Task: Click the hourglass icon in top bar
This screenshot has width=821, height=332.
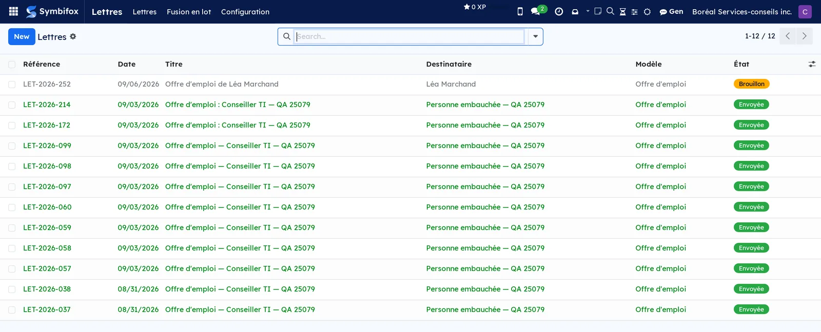Action: (622, 11)
